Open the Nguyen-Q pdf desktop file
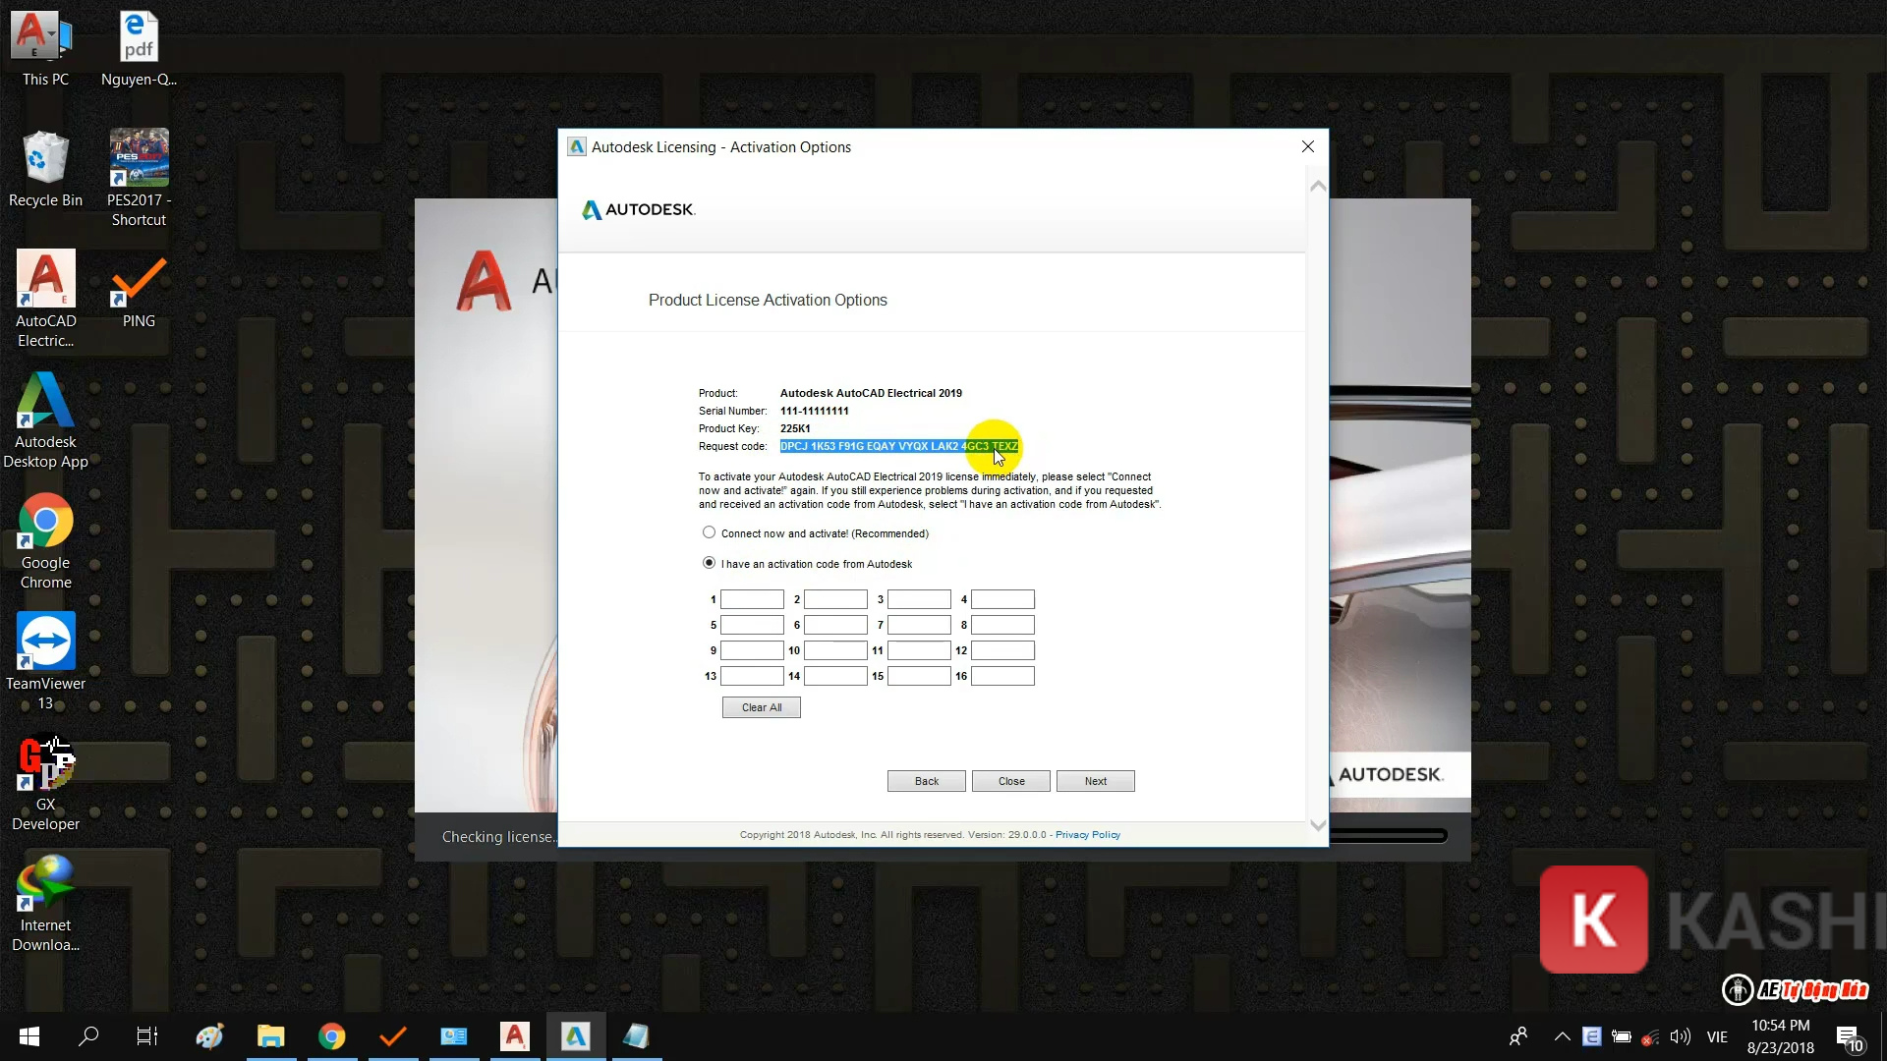 (x=139, y=49)
